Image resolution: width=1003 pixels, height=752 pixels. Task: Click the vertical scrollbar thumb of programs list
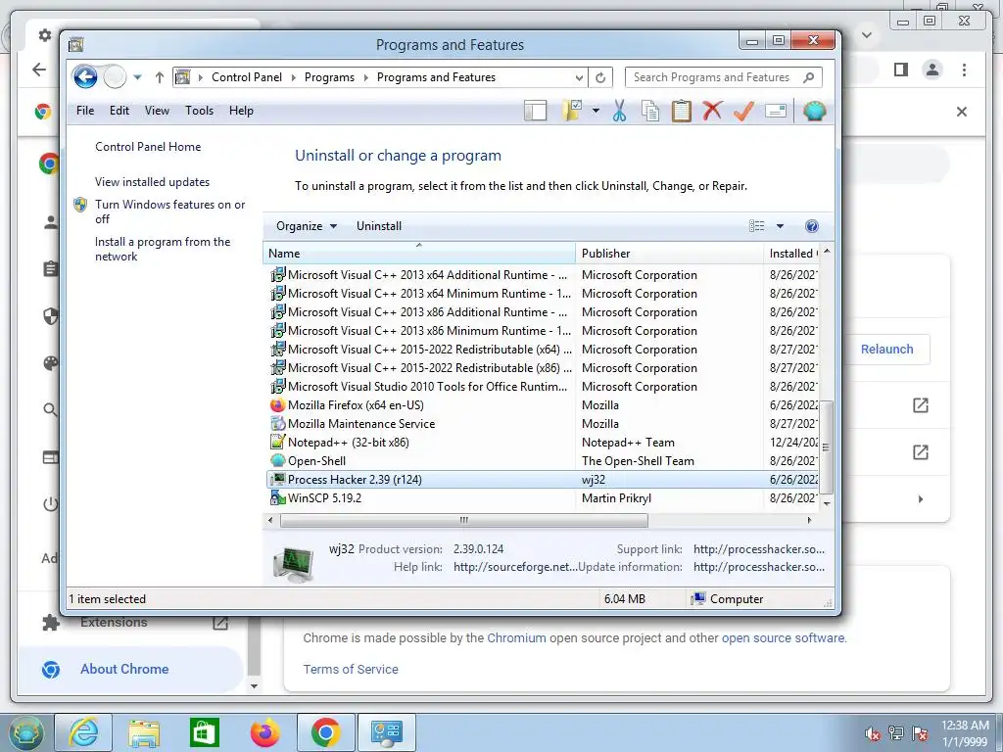point(827,446)
